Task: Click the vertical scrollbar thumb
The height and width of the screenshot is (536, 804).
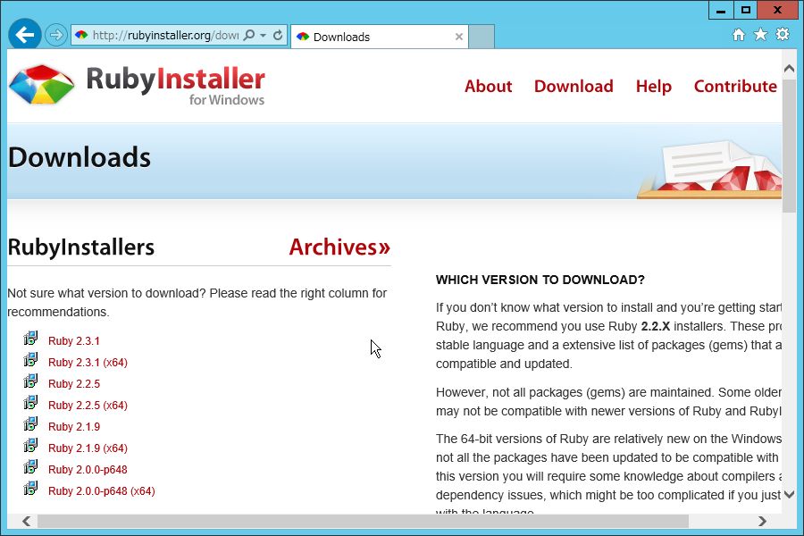Action: coord(789,145)
